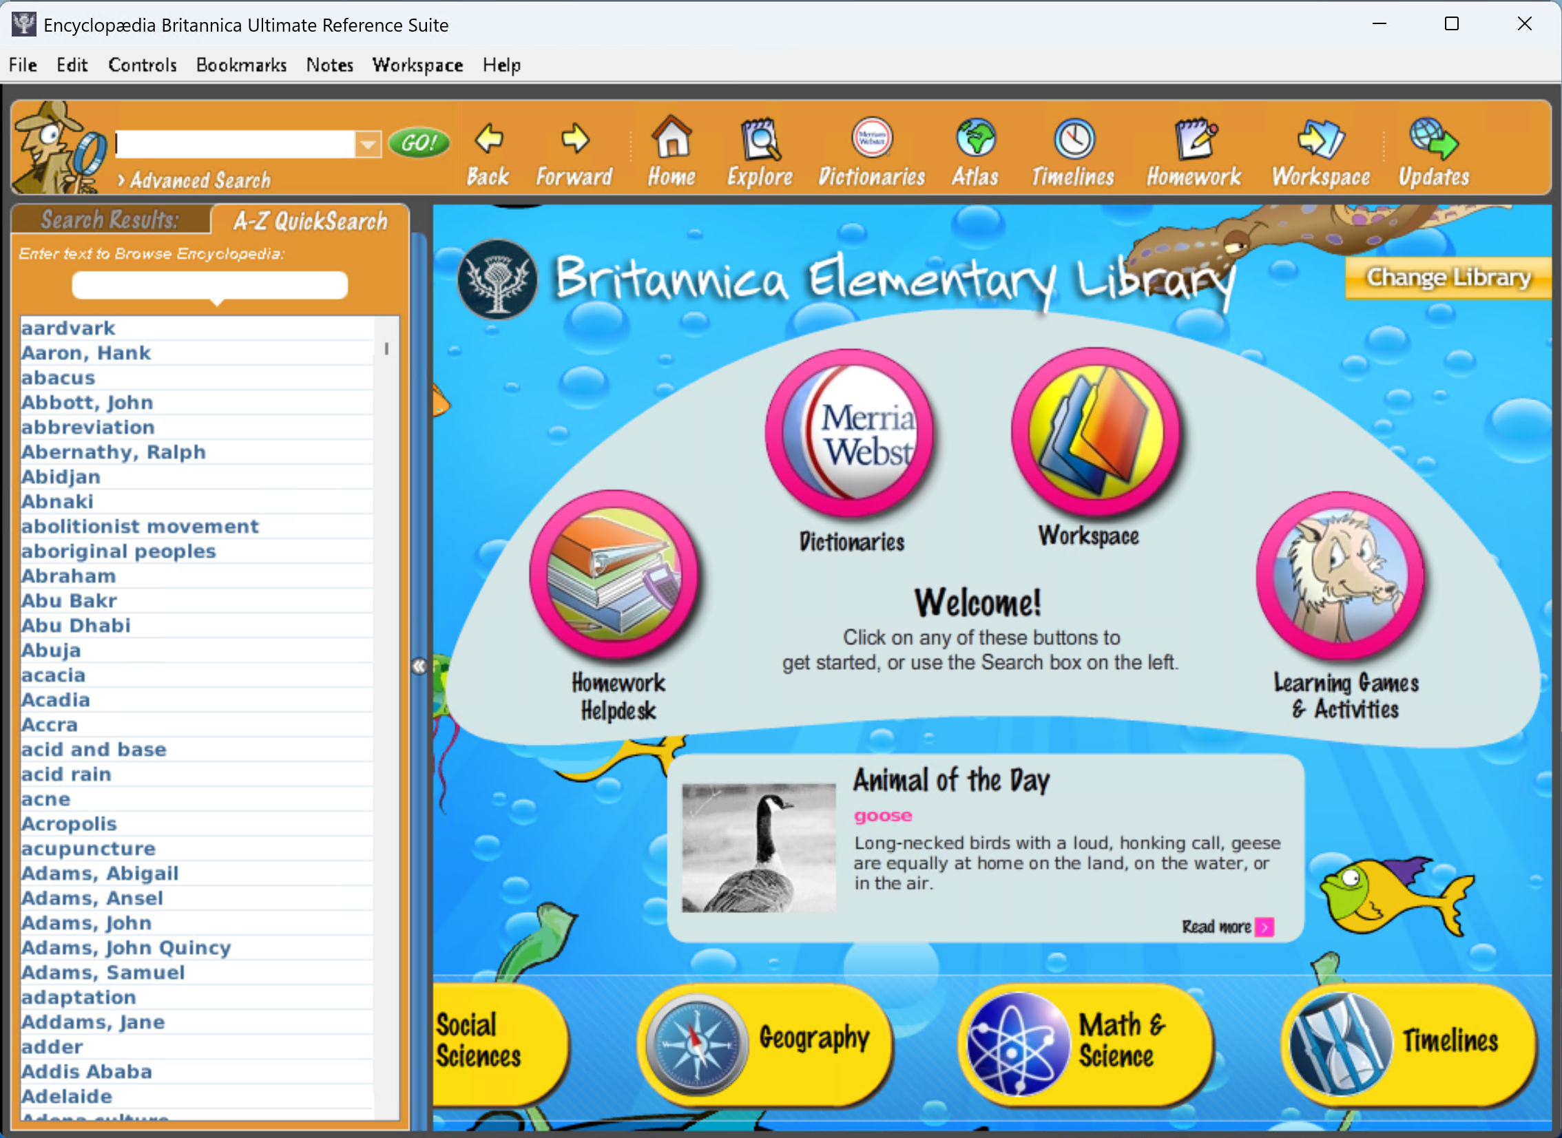Click the pink Read more arrow

(x=1264, y=927)
